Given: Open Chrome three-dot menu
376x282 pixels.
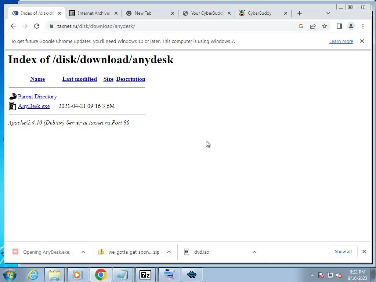Looking at the screenshot, I should click(363, 26).
